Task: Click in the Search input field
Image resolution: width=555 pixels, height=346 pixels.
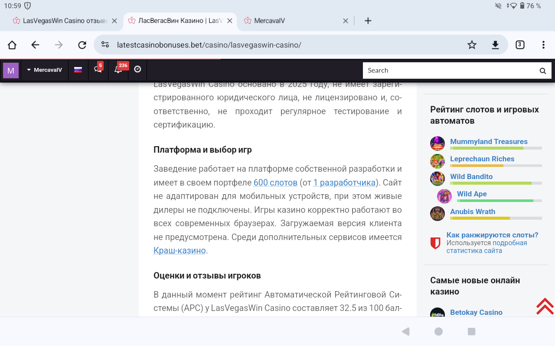Action: pyautogui.click(x=449, y=70)
